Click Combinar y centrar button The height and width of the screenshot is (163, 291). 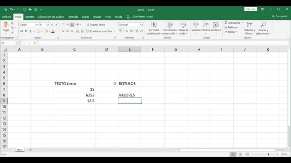(100, 31)
